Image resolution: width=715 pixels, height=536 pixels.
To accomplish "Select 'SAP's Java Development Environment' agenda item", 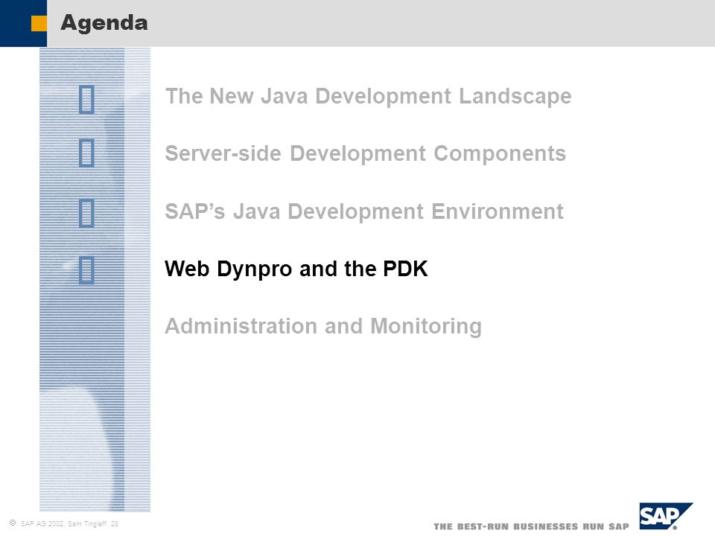I will tap(364, 211).
